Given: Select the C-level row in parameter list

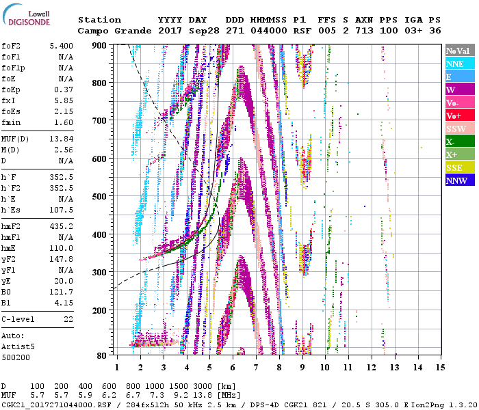Looking at the screenshot, I should 38,319.
